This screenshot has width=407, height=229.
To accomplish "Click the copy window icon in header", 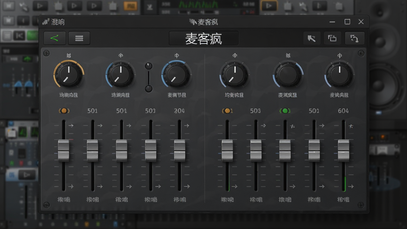I will point(332,39).
